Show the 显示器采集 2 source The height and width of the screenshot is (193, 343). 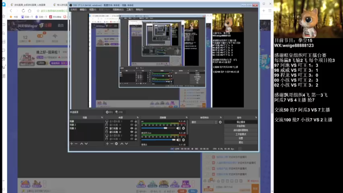[x=132, y=136]
